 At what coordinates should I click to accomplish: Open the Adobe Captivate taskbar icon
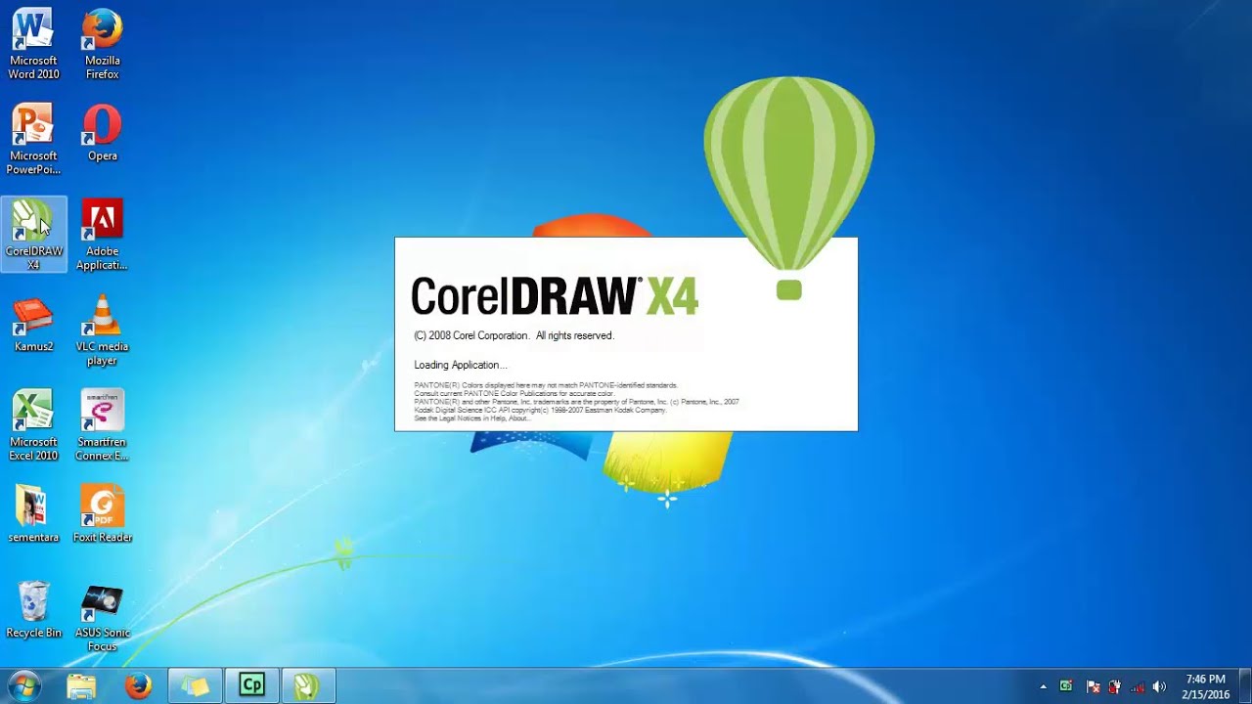[x=251, y=685]
